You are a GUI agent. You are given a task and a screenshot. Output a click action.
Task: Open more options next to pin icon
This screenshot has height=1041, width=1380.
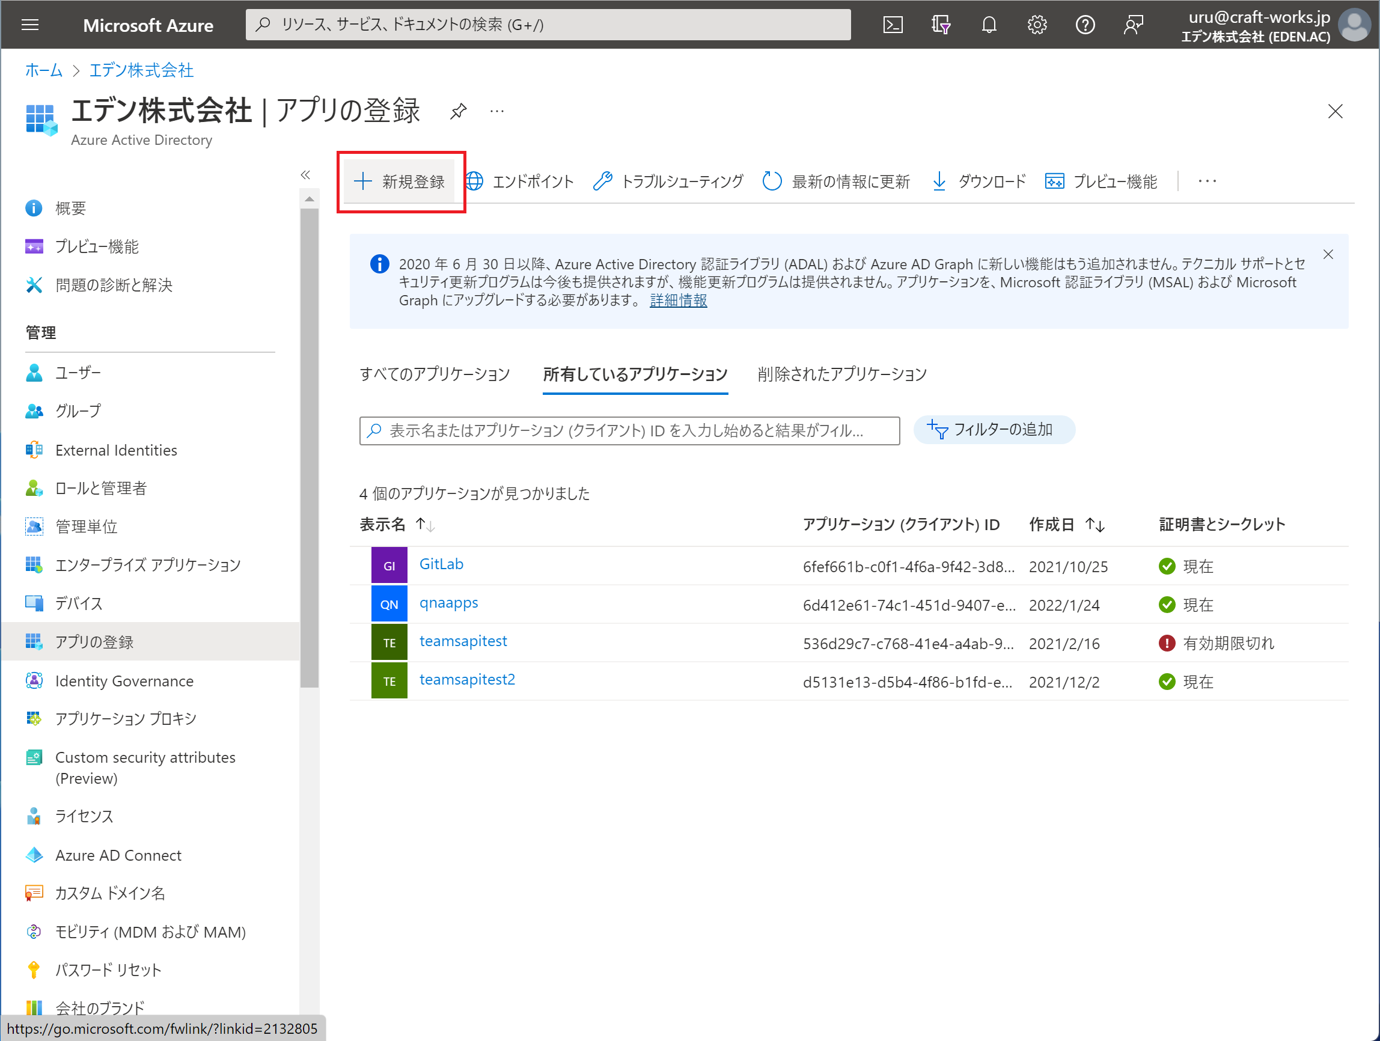(496, 112)
